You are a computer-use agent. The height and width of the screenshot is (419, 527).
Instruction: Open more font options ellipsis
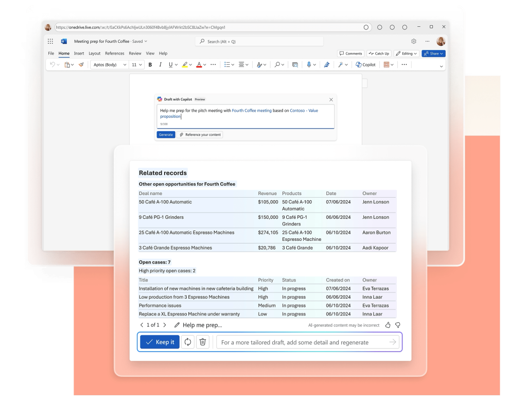pyautogui.click(x=213, y=64)
